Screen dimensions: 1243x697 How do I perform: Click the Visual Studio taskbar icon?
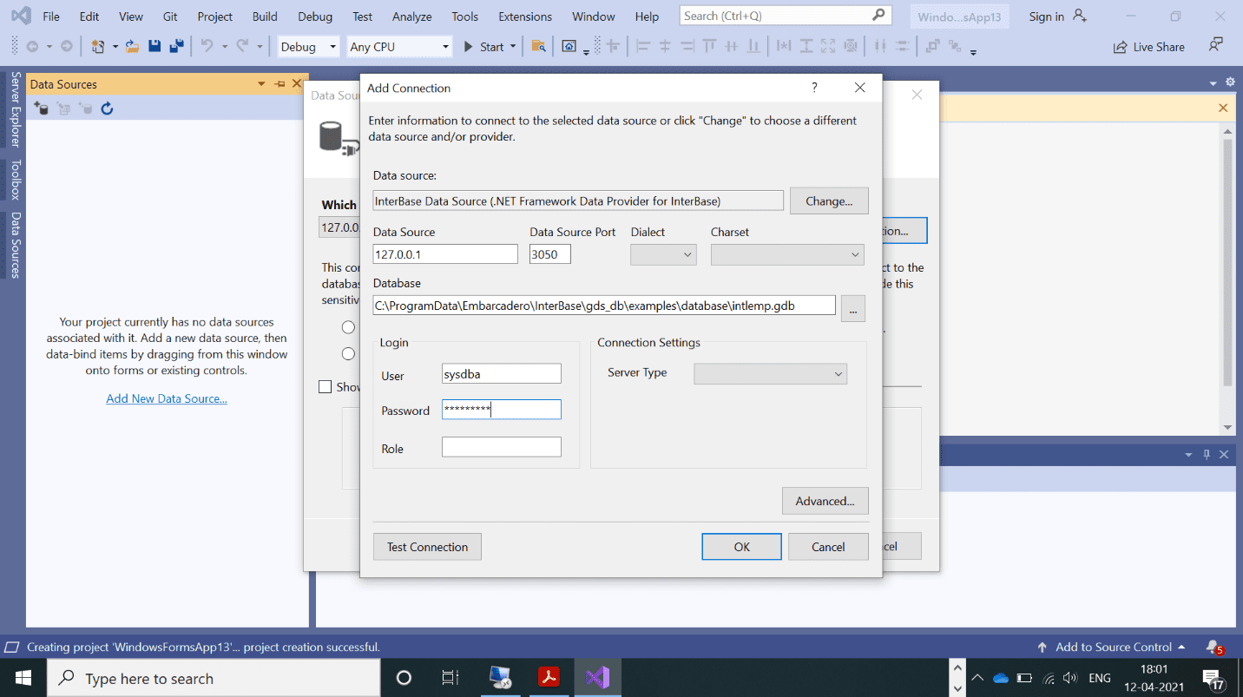pos(597,678)
